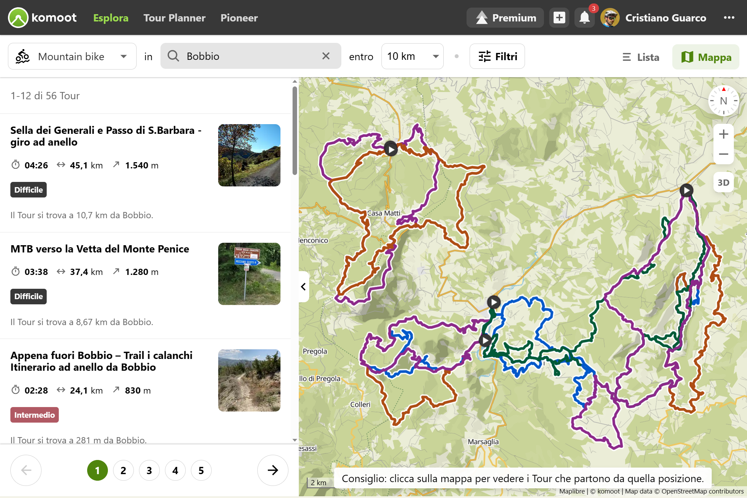Click the Casa Matti map label
747x498 pixels.
click(x=384, y=213)
